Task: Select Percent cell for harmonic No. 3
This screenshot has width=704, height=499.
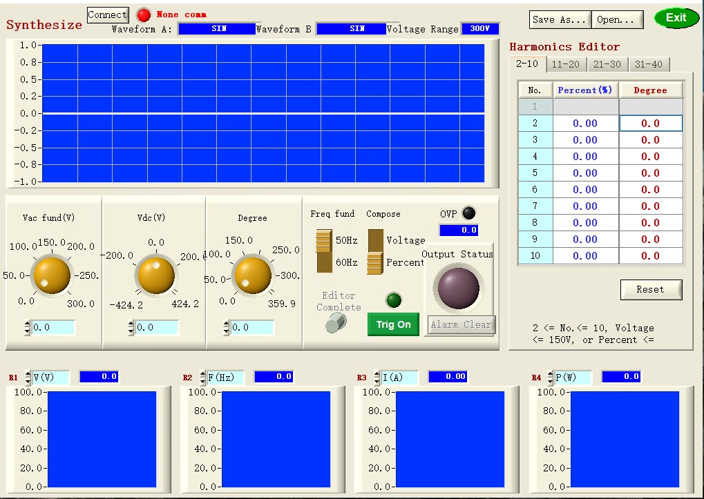Action: tap(585, 140)
